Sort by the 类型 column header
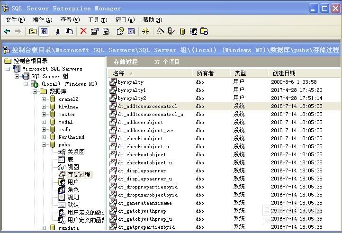This screenshot has height=233, width=342. click(x=249, y=73)
